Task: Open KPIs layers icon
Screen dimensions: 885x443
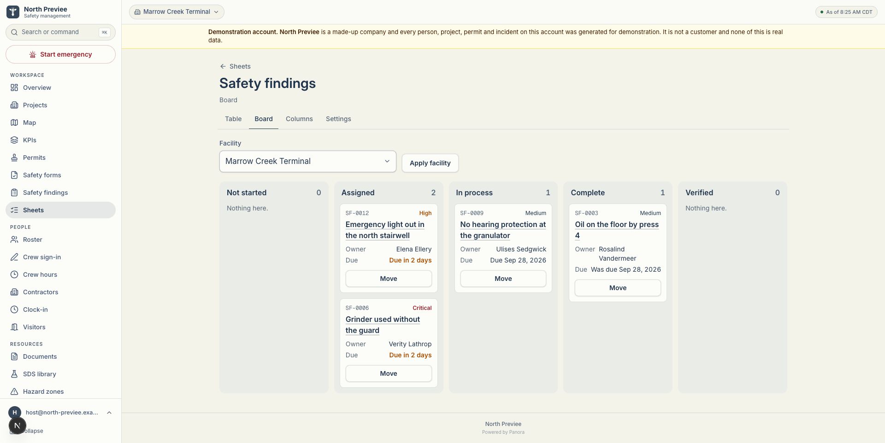Action: click(x=14, y=140)
